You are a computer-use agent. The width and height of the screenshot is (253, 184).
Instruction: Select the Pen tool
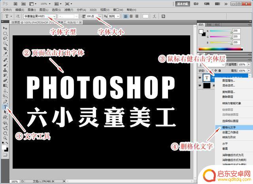(5, 102)
